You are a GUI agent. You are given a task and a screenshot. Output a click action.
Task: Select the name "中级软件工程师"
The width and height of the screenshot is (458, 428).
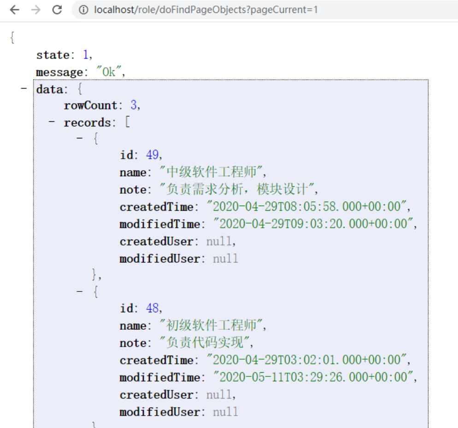(211, 172)
